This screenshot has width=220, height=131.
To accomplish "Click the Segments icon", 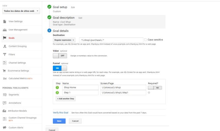I will tap(5, 95).
